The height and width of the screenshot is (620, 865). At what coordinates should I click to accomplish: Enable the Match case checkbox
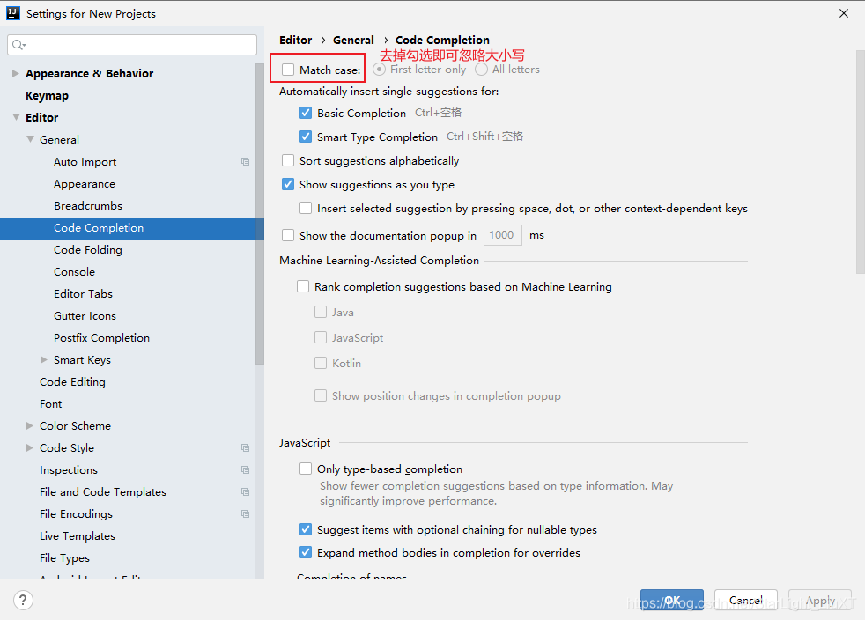288,70
